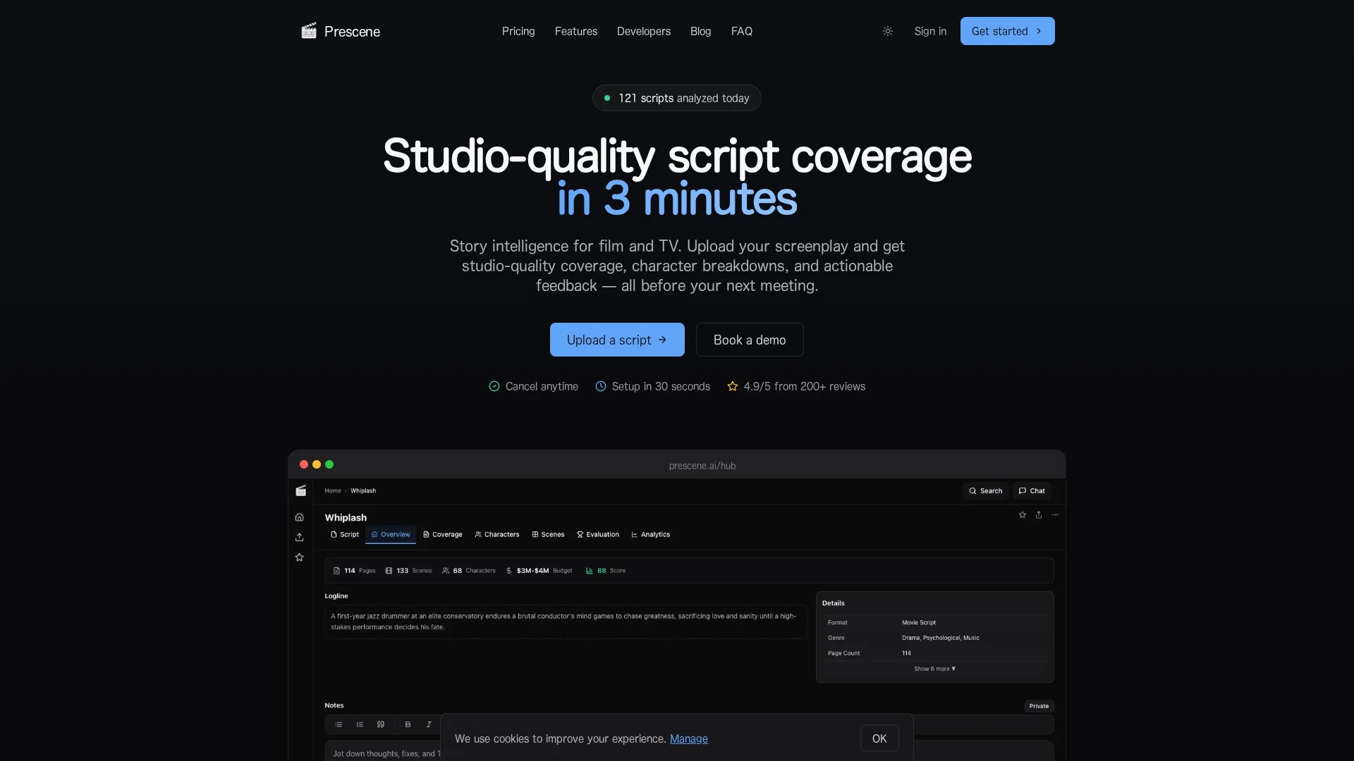Click the 68 Characters stat

click(x=469, y=571)
